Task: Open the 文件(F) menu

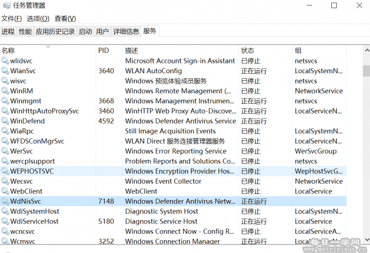Action: tap(11, 19)
